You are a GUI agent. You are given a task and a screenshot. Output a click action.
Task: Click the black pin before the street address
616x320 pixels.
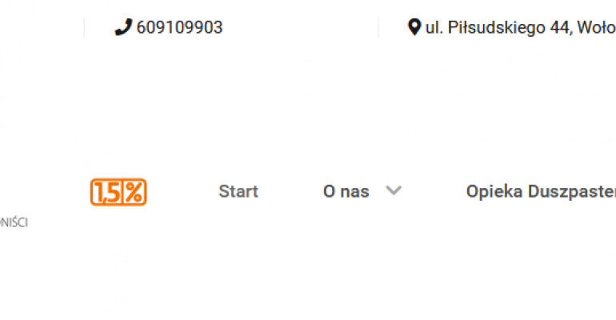click(x=414, y=27)
